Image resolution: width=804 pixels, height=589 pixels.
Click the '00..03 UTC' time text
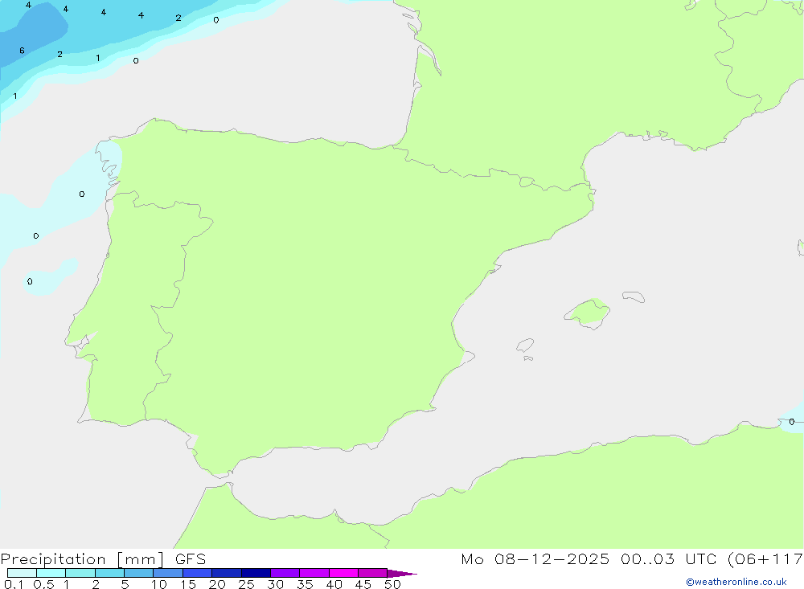[x=667, y=559]
